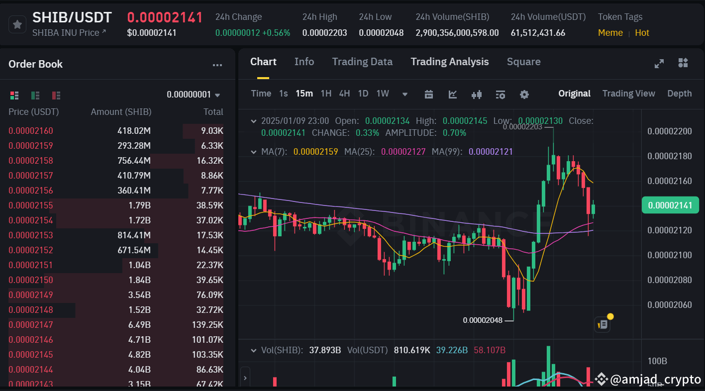Image resolution: width=705 pixels, height=391 pixels.
Task: Select the 4H interval
Action: [344, 94]
